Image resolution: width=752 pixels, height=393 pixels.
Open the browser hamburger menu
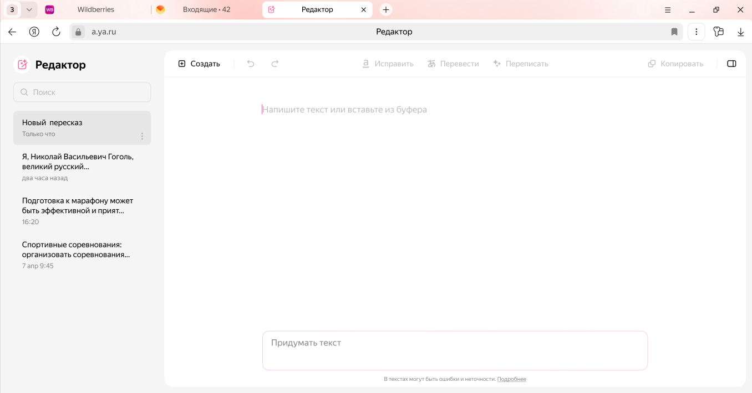(x=668, y=9)
